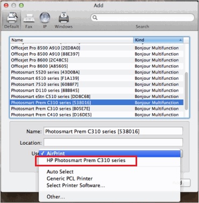Viewport: 199px width, 203px height.
Task: Select Officejet Pro 8600 [2C48C5] row
Action: (96, 60)
